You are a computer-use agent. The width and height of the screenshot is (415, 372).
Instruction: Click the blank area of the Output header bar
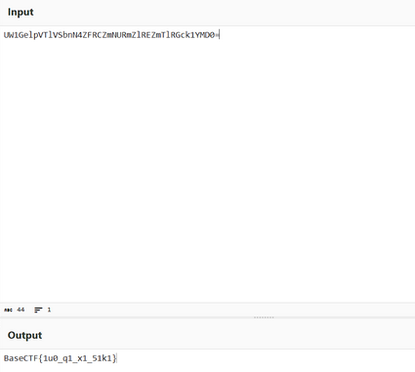[228, 335]
